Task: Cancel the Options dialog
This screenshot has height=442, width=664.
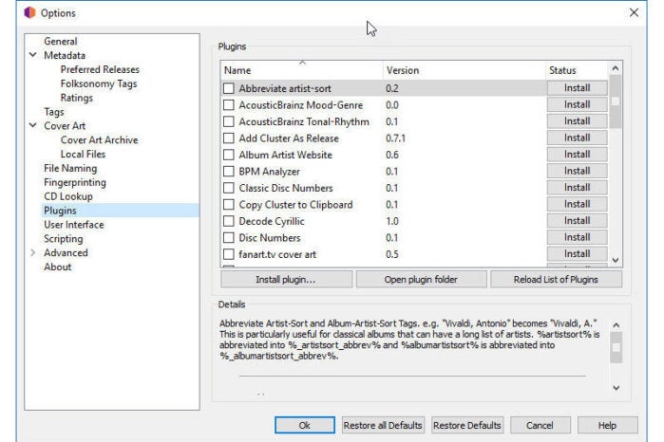Action: 540,425
